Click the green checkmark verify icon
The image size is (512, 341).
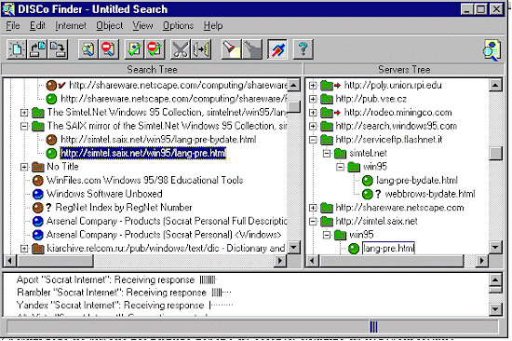135,49
